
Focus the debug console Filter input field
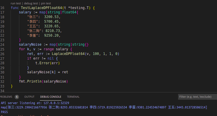(197, 97)
